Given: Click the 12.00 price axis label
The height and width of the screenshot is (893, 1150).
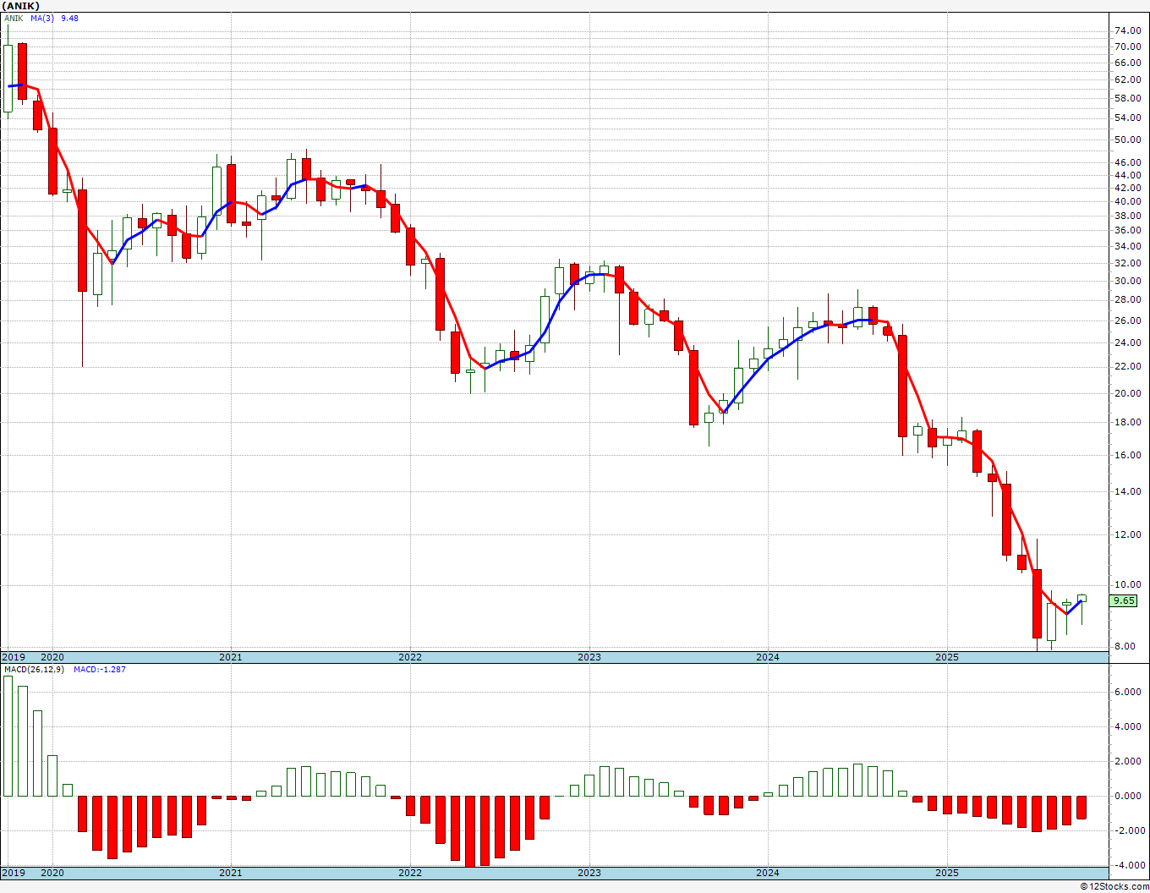Looking at the screenshot, I should [x=1128, y=534].
